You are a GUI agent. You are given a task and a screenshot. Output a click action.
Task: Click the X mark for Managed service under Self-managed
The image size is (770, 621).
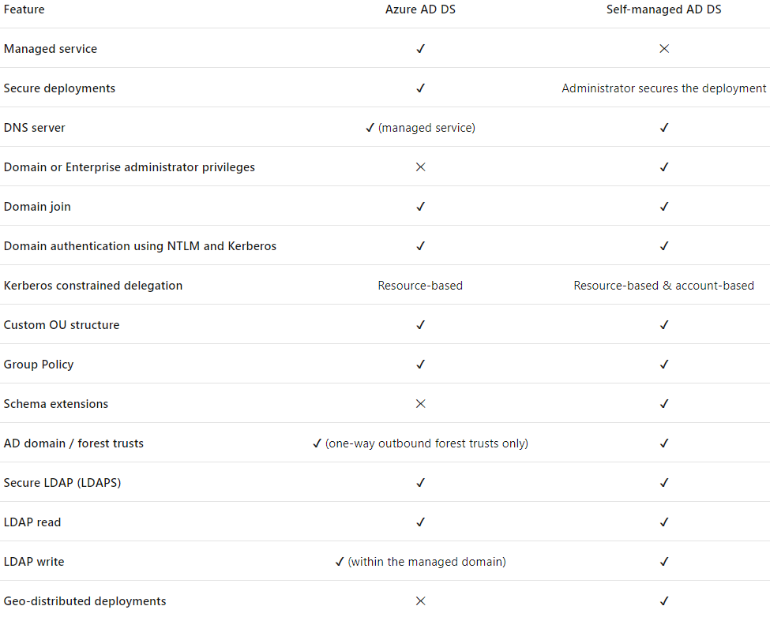pyautogui.click(x=664, y=49)
